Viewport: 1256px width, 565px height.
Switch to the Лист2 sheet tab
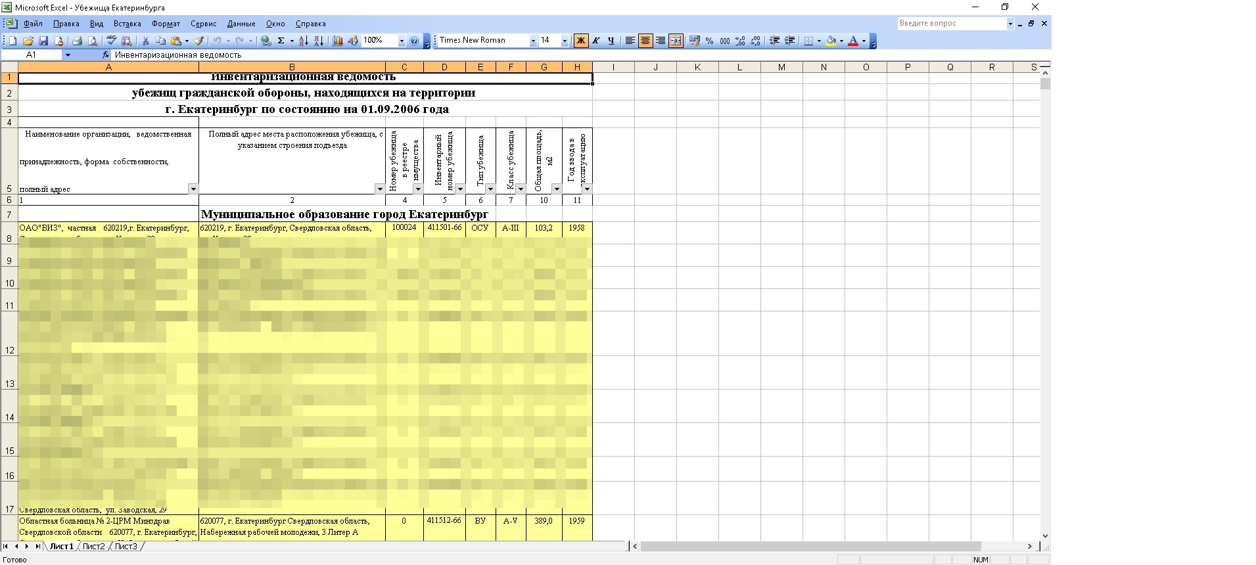click(93, 547)
